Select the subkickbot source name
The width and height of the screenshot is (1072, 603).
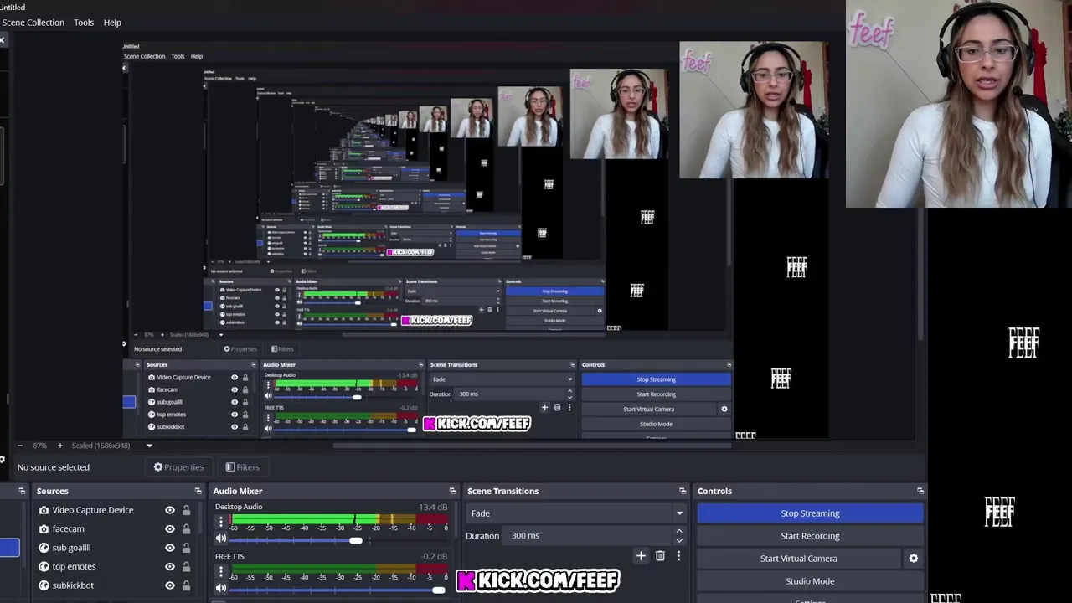pyautogui.click(x=73, y=585)
